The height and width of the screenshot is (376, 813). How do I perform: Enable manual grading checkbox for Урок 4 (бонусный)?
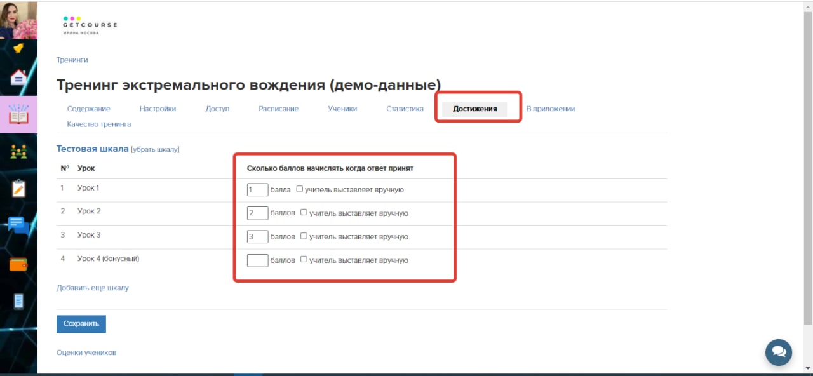pos(304,259)
